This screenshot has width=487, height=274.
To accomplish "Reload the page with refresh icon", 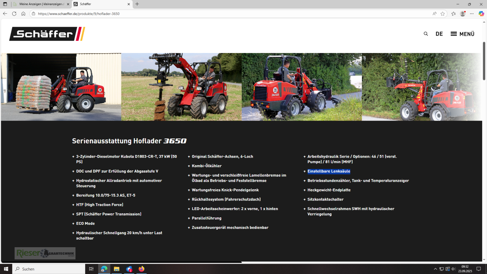I will pyautogui.click(x=14, y=14).
